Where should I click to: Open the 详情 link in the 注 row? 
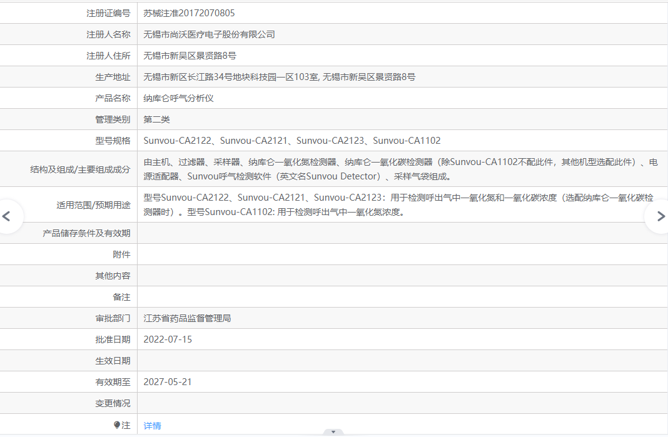point(152,426)
